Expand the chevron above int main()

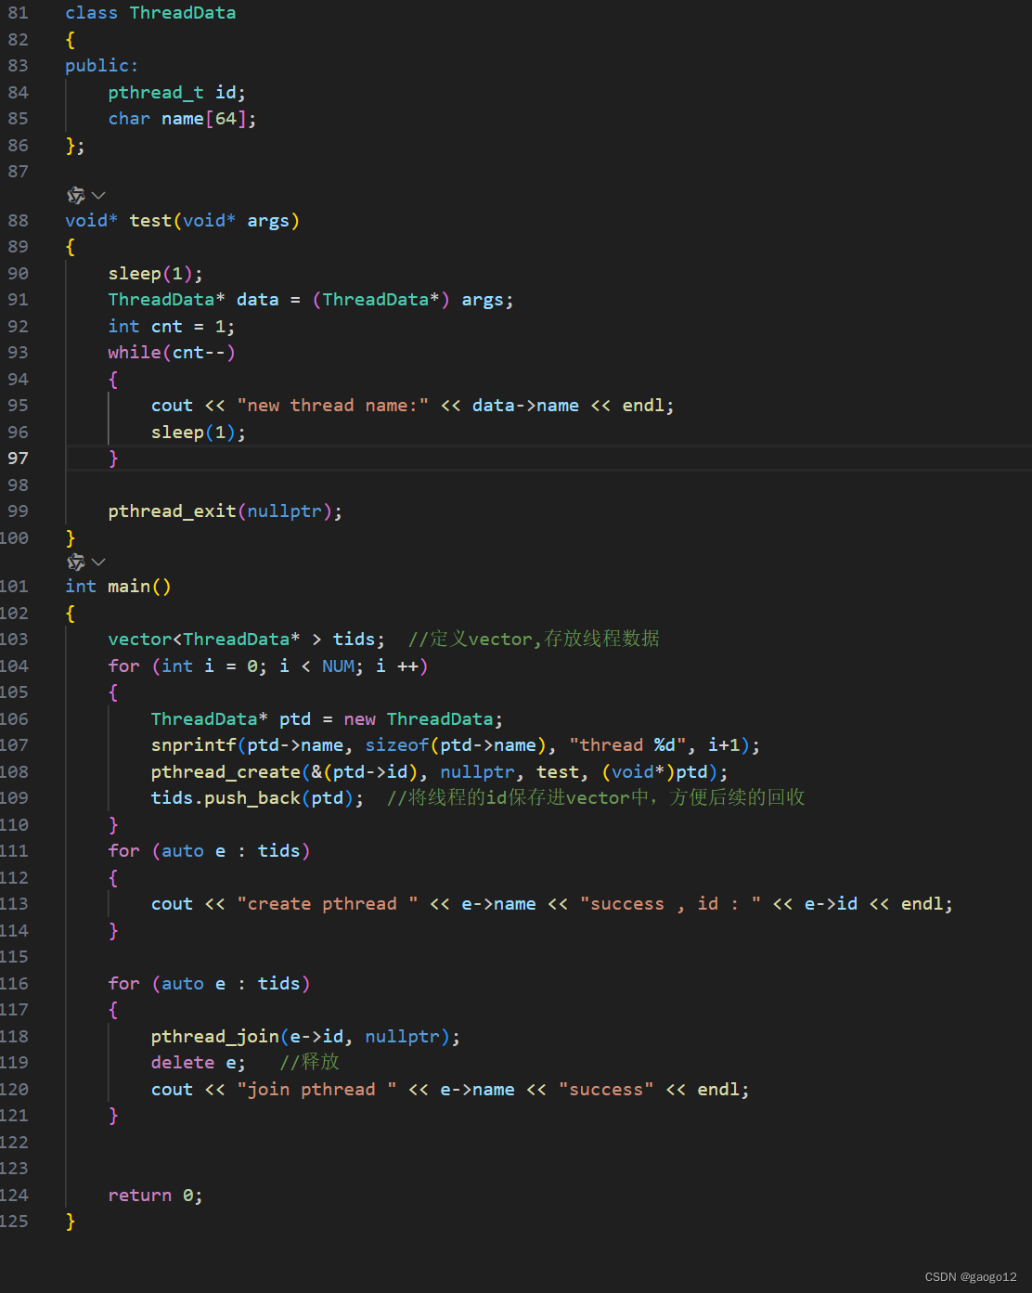pos(98,562)
